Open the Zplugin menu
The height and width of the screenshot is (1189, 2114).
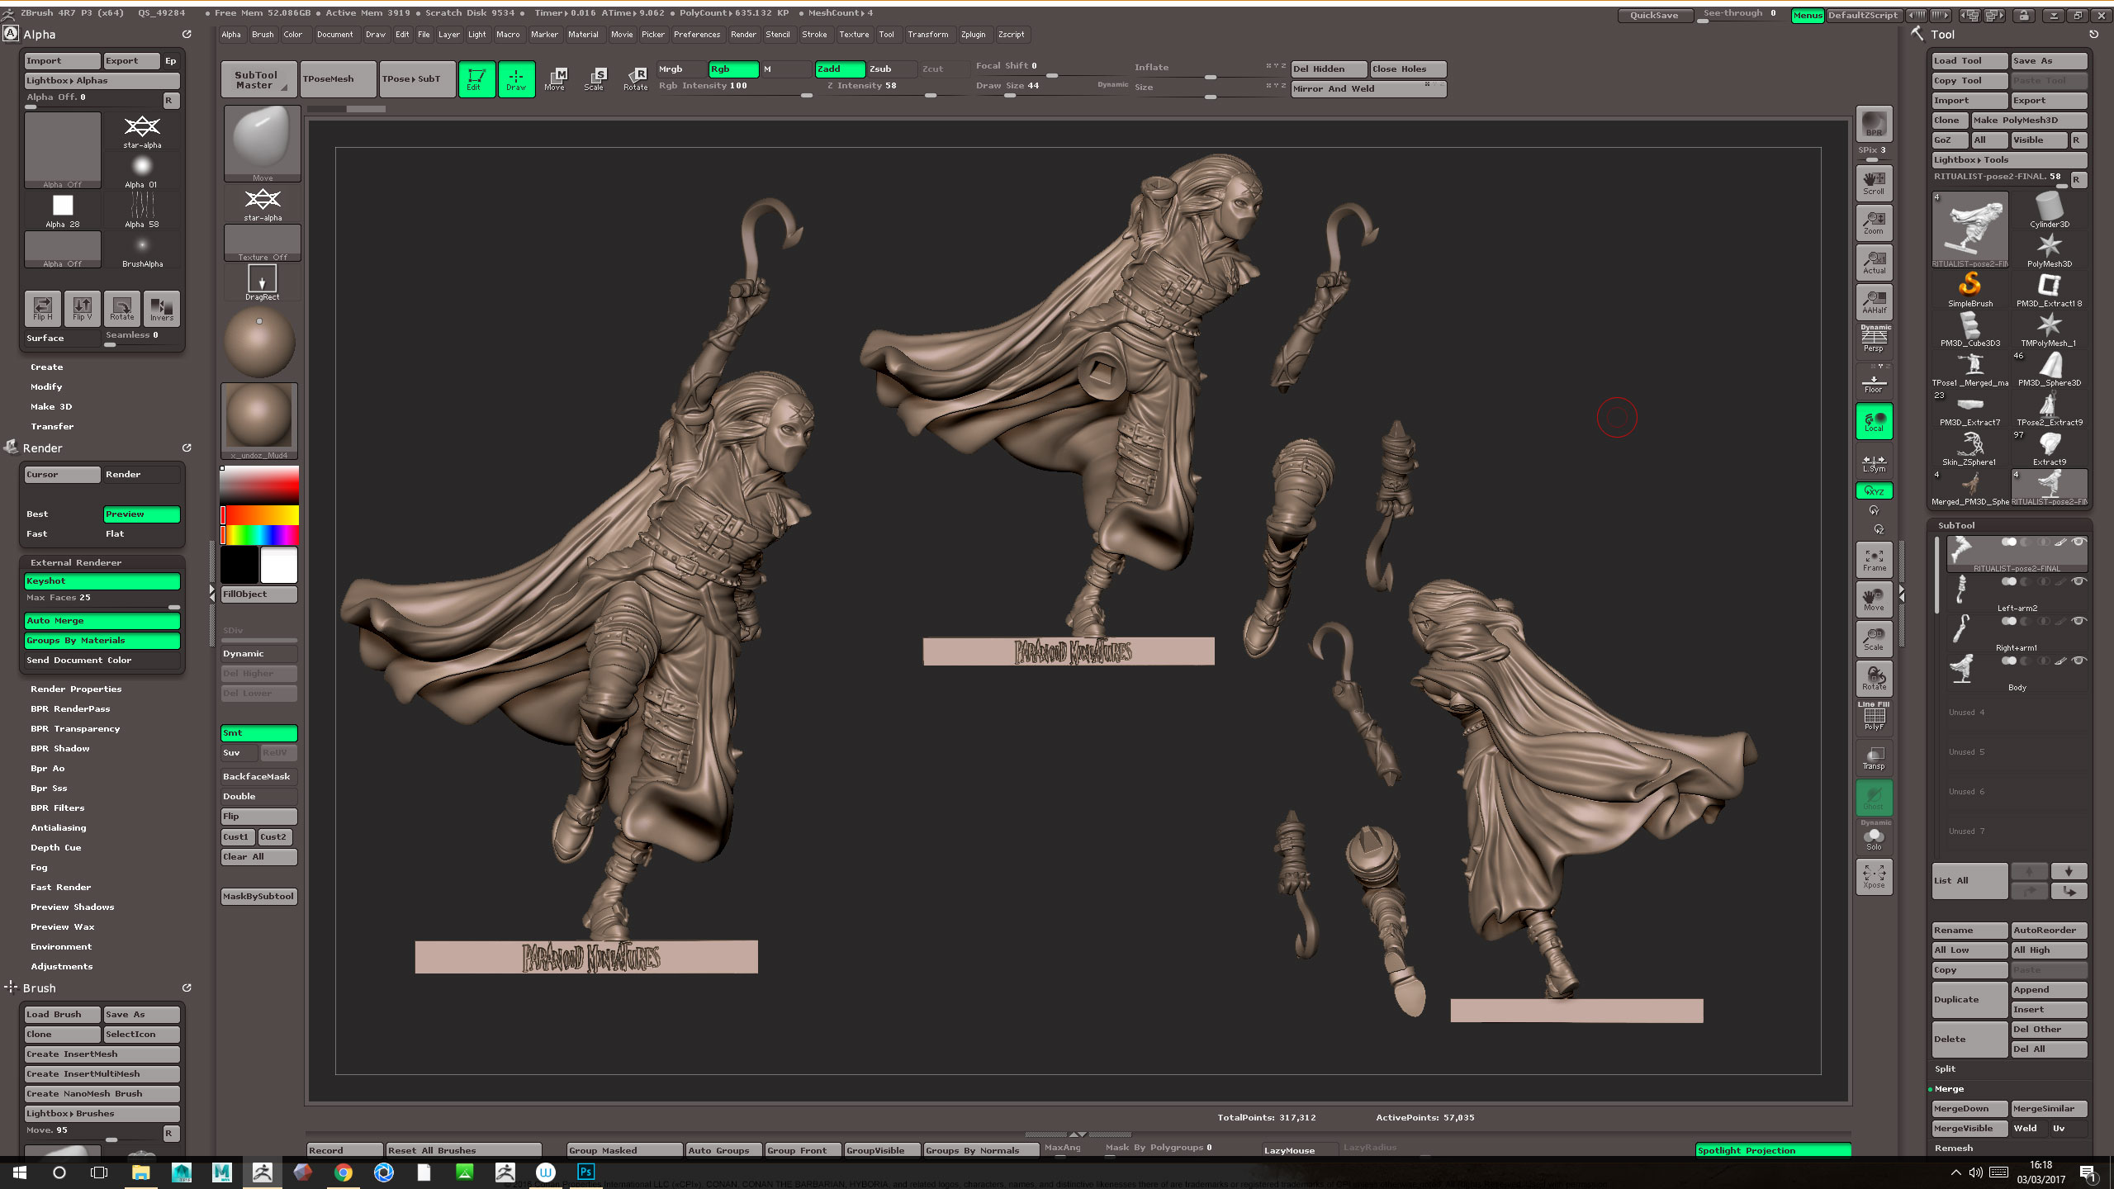click(x=973, y=35)
